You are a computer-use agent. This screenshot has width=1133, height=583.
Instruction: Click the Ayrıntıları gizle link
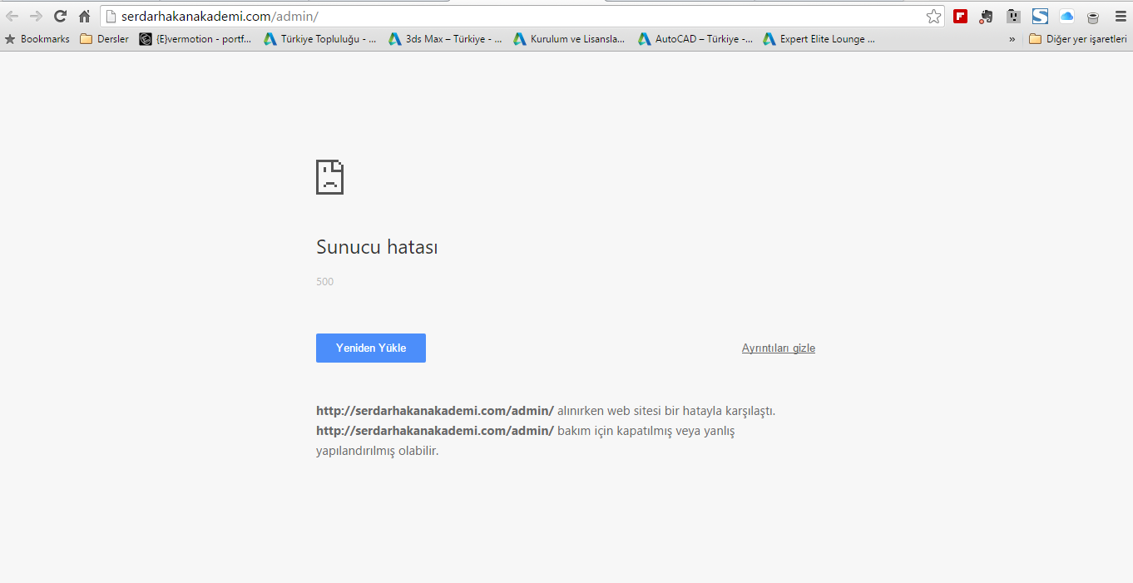click(779, 348)
